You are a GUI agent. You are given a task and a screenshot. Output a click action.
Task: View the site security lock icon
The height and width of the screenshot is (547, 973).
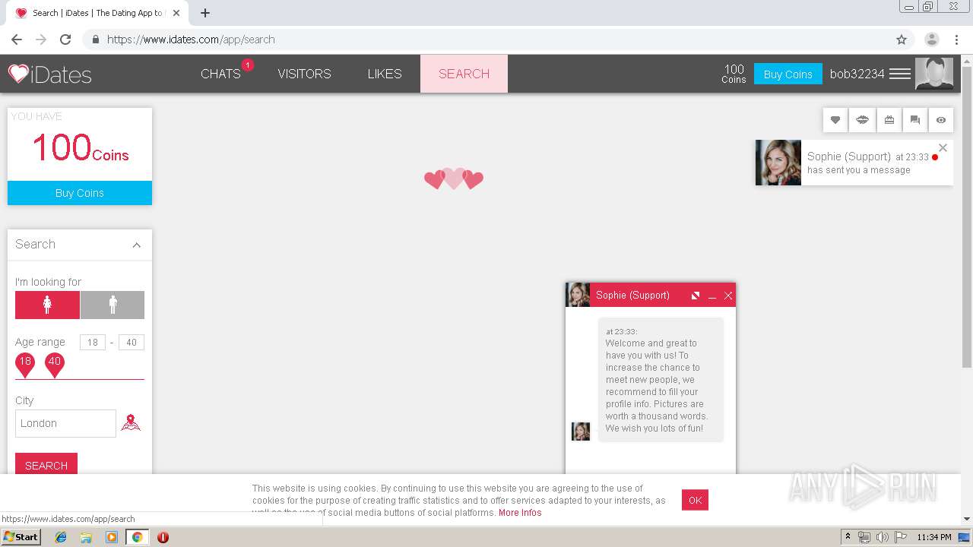[x=96, y=40]
